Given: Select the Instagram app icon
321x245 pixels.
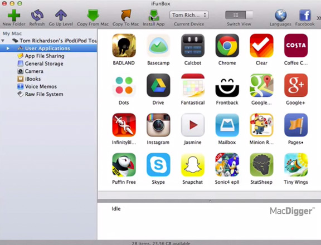Looking at the screenshot, I should point(158,125).
